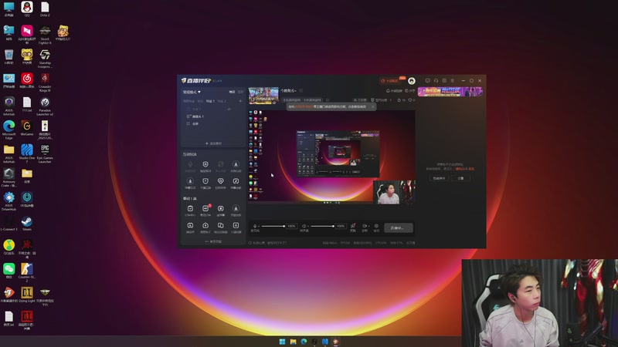
Task: Click the 添加素材 add source button
Action: click(213, 143)
